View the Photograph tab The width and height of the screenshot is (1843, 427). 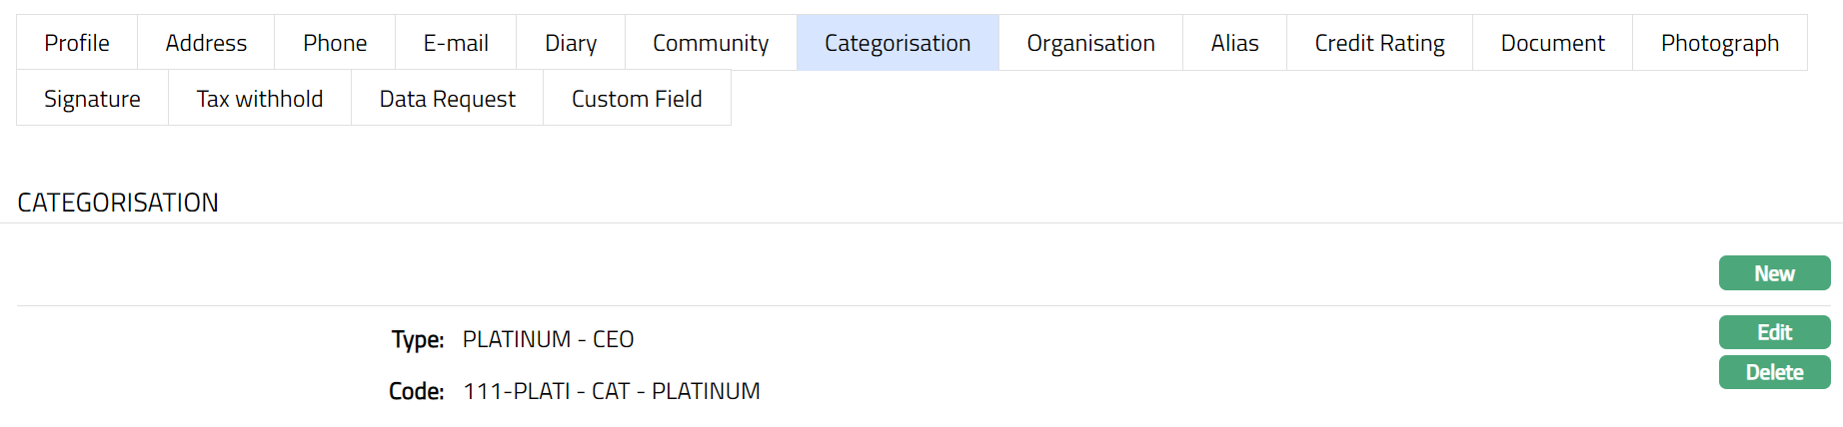1719,43
